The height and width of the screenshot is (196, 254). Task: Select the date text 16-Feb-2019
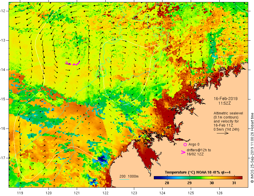point(226,99)
